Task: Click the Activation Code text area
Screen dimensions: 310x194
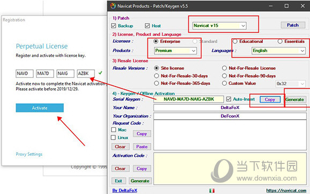Action: (230, 169)
